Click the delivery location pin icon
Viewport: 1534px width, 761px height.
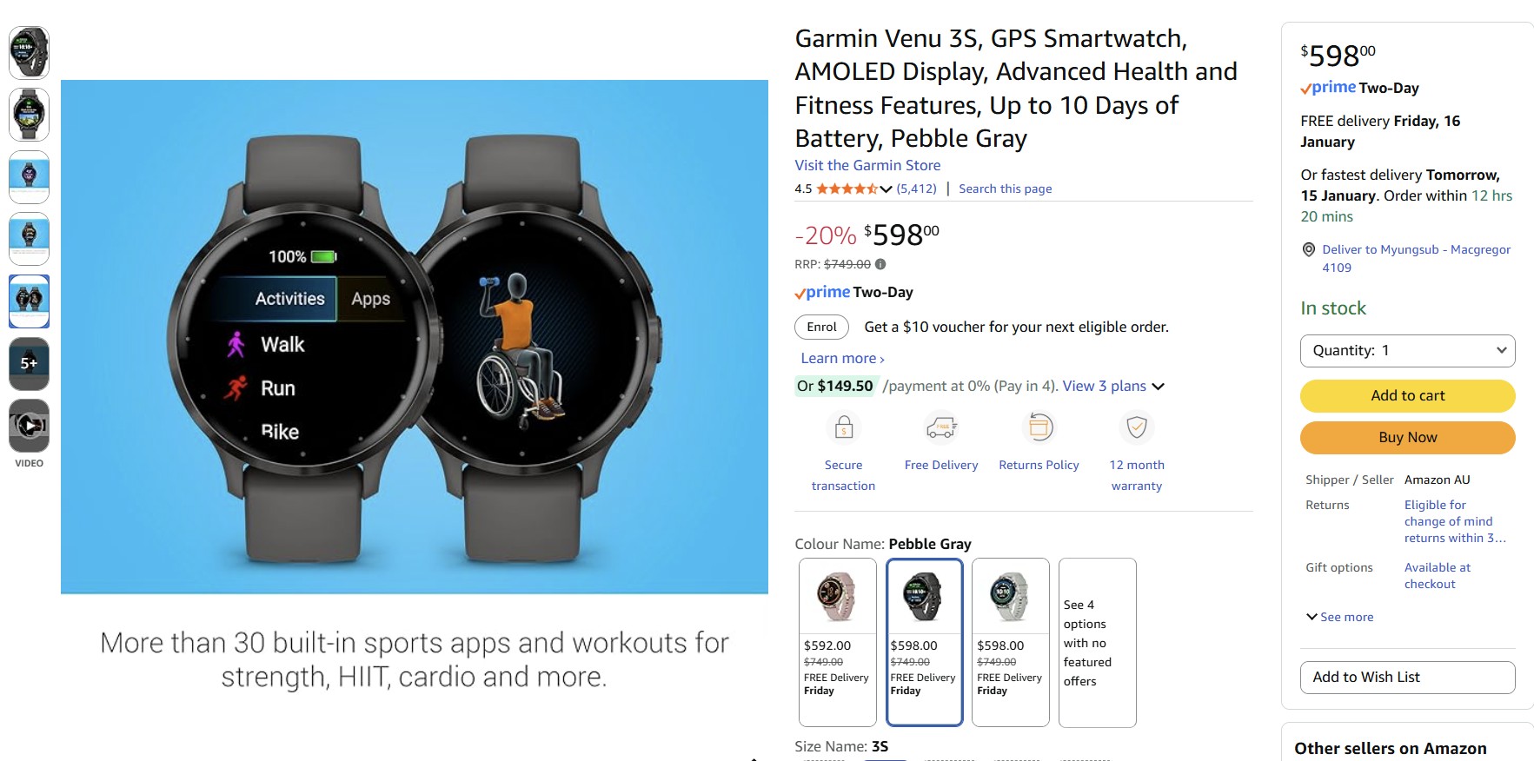pyautogui.click(x=1308, y=250)
